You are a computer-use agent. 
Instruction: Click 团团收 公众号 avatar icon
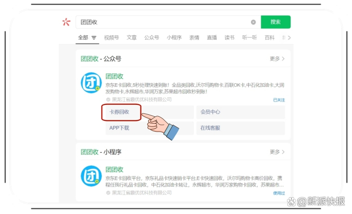click(91, 83)
